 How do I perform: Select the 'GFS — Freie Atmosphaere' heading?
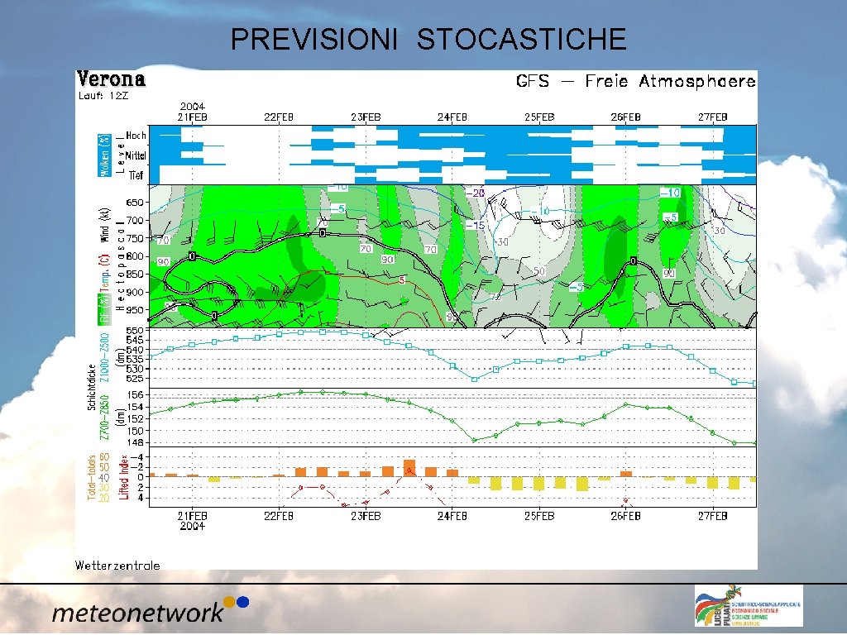pyautogui.click(x=636, y=81)
